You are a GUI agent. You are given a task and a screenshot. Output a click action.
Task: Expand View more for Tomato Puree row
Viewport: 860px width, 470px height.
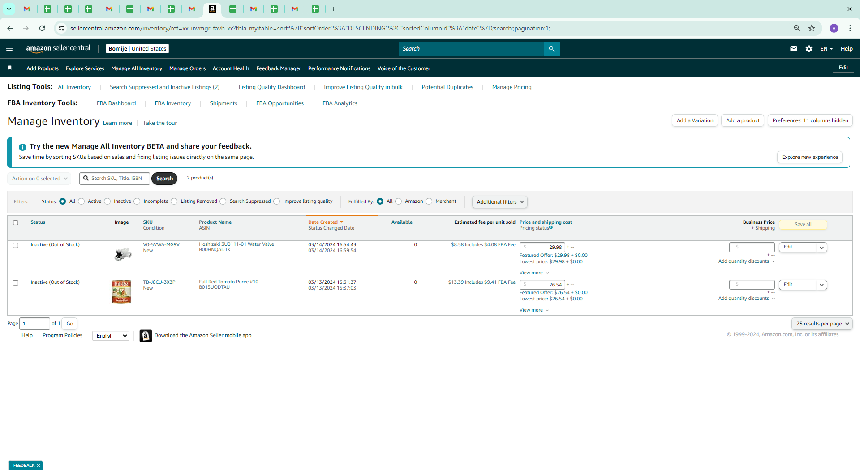(534, 310)
